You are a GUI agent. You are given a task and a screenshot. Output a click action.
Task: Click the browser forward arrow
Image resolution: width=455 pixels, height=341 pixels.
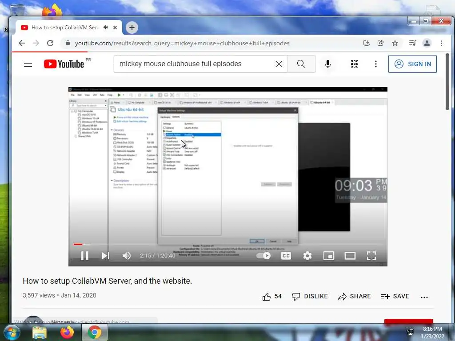[x=36, y=43]
